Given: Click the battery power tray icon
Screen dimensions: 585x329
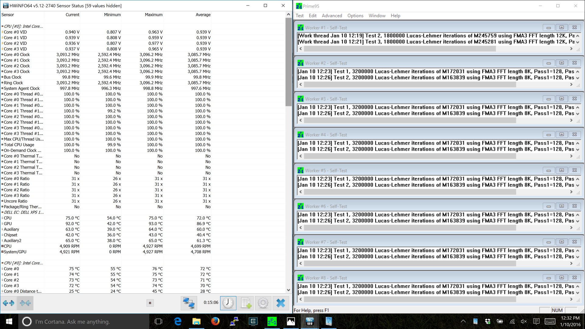Looking at the screenshot, I should (x=500, y=321).
